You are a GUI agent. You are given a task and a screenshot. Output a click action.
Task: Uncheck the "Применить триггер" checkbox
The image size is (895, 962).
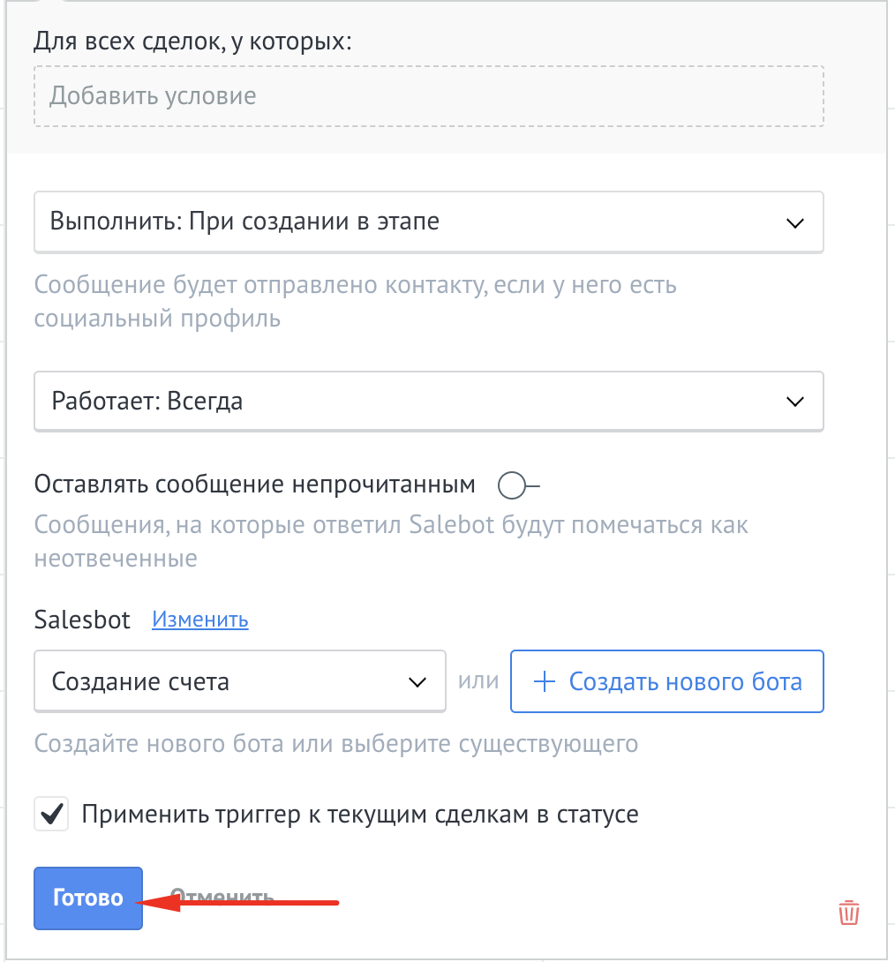(52, 814)
